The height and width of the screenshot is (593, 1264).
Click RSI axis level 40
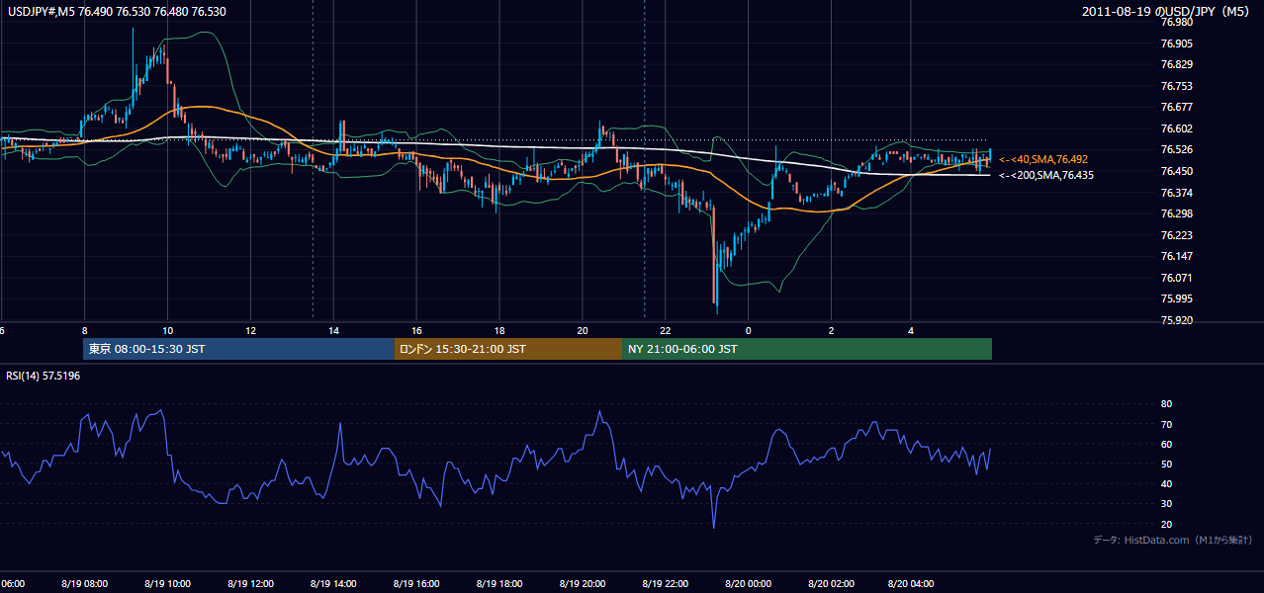pos(1167,483)
